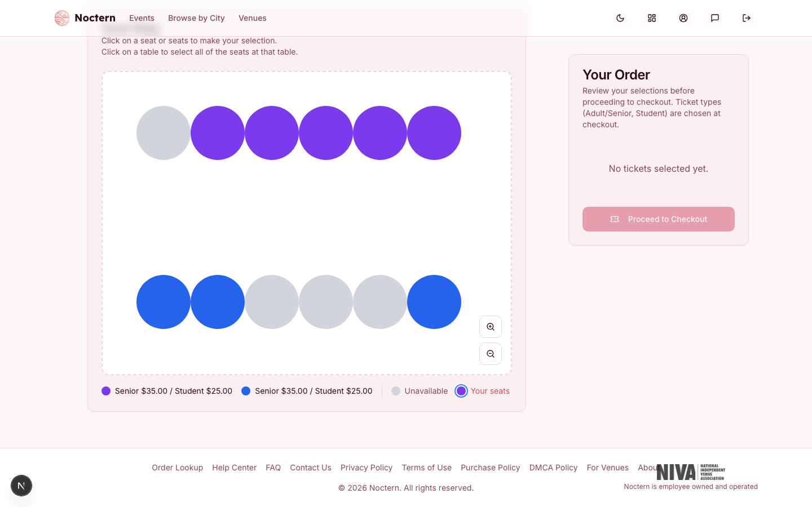This screenshot has width=812, height=507.
Task: Click the Proceed to Checkout button
Action: pyautogui.click(x=659, y=219)
